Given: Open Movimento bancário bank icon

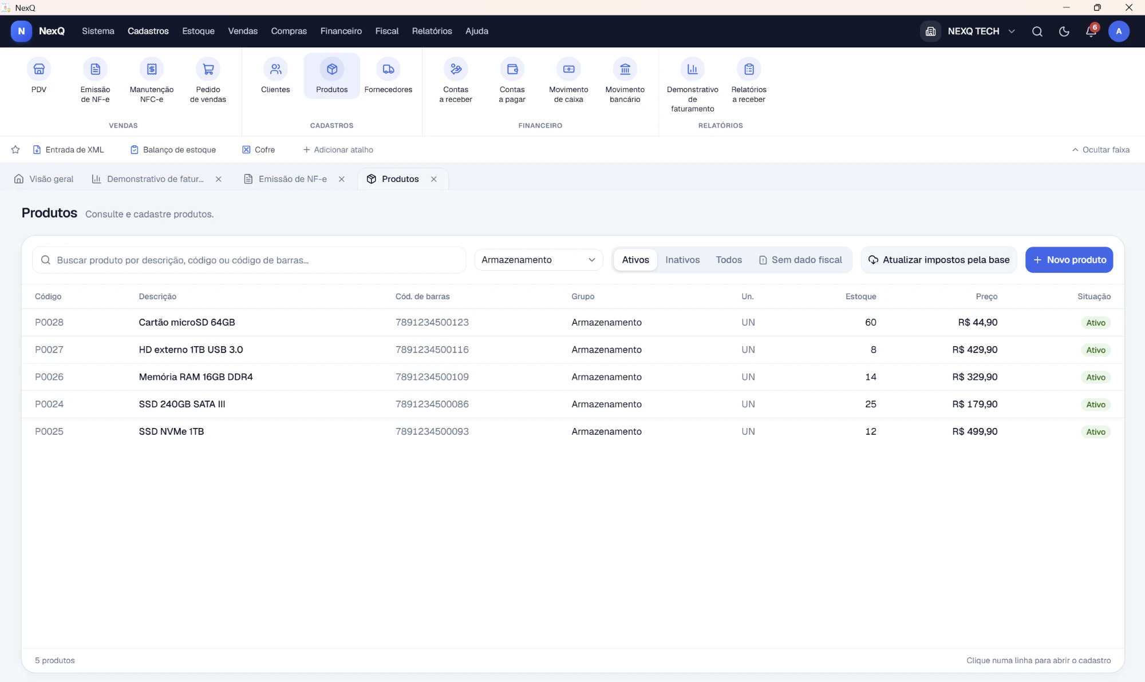Looking at the screenshot, I should [x=625, y=69].
